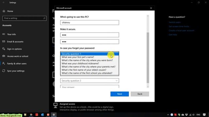Click the Back button
Screen dimensions: 209x117
click(140, 94)
